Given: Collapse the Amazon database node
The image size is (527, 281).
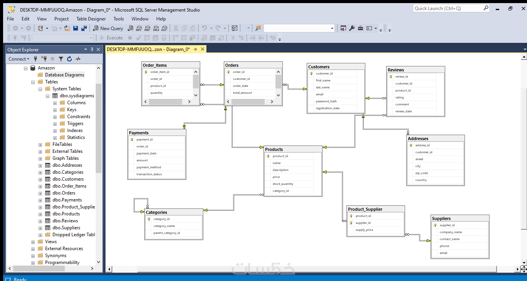Looking at the screenshot, I should tap(26, 68).
